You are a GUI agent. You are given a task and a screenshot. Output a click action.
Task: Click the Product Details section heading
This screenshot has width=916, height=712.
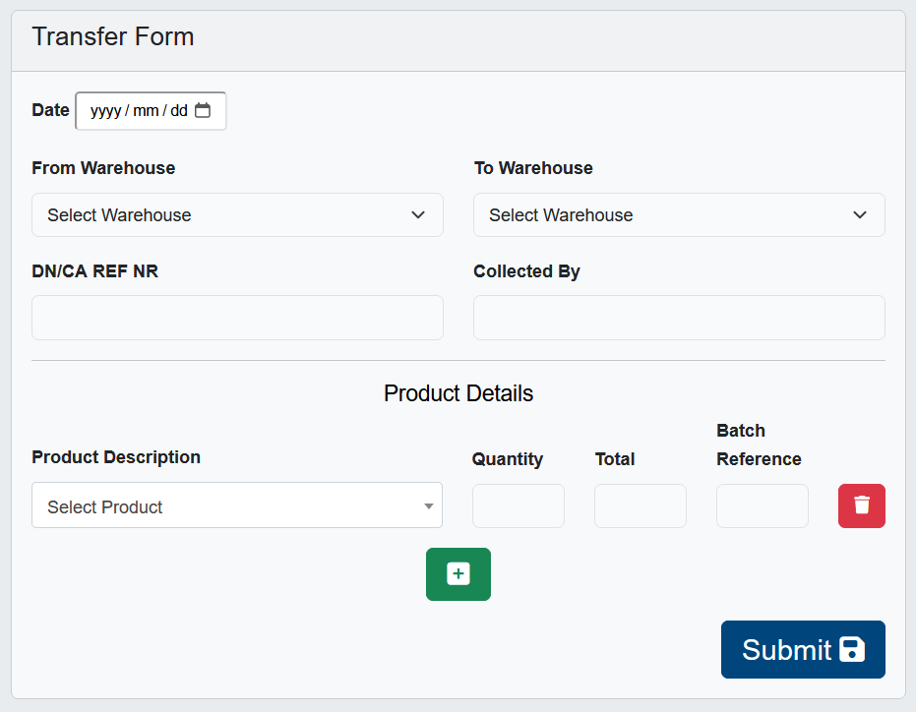(458, 393)
